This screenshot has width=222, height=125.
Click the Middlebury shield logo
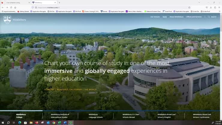[x=7, y=20]
